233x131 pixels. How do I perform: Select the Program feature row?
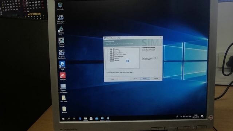pyautogui.click(x=116, y=49)
